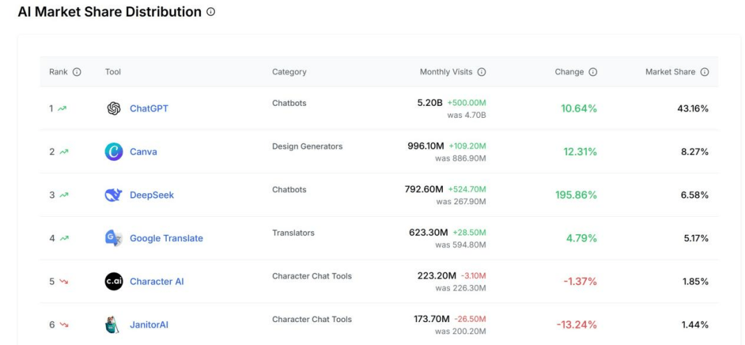Open the Character AI tool link
Image resolution: width=745 pixels, height=345 pixels.
156,282
